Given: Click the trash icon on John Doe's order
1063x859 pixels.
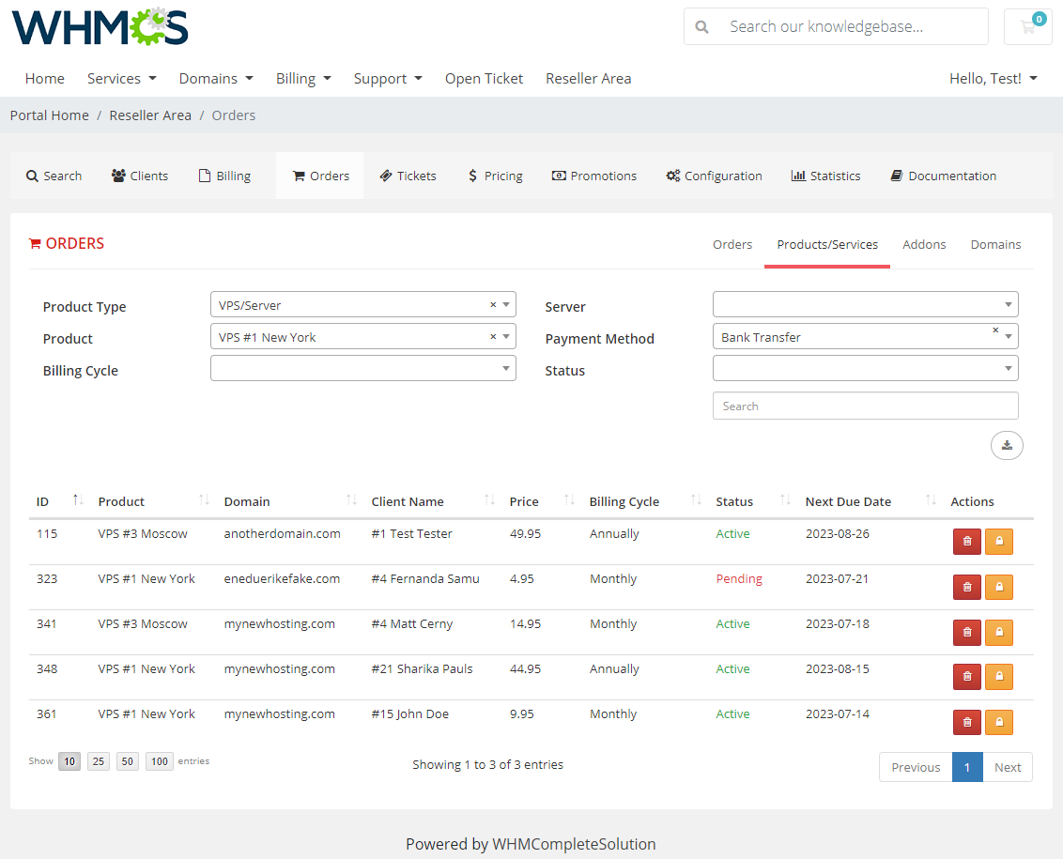Looking at the screenshot, I should point(967,722).
